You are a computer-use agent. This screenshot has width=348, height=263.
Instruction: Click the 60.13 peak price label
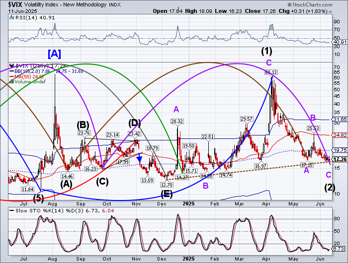click(x=271, y=72)
